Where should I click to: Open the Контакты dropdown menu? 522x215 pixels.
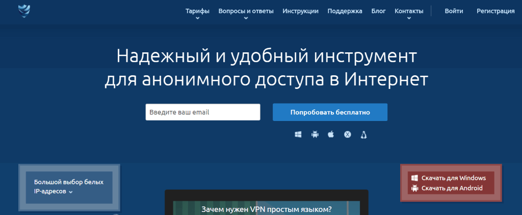409,11
